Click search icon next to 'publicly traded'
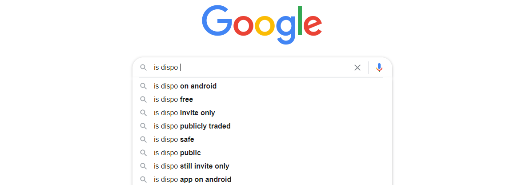Screen dimensions: 530x185 (x=144, y=126)
